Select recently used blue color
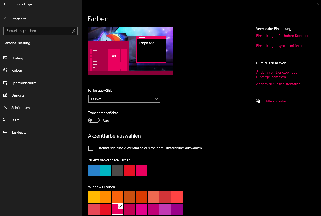 [94, 170]
